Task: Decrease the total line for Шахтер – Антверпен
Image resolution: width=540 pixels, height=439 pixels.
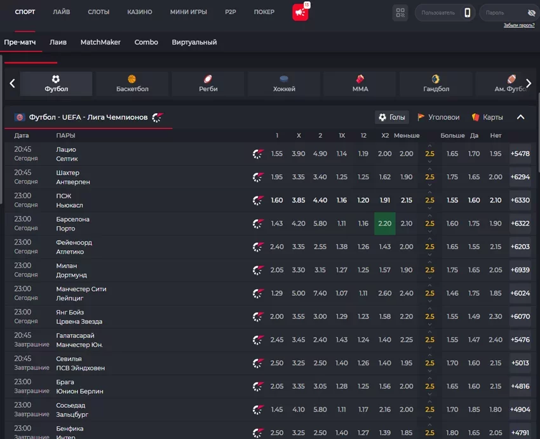Action: coord(429,185)
